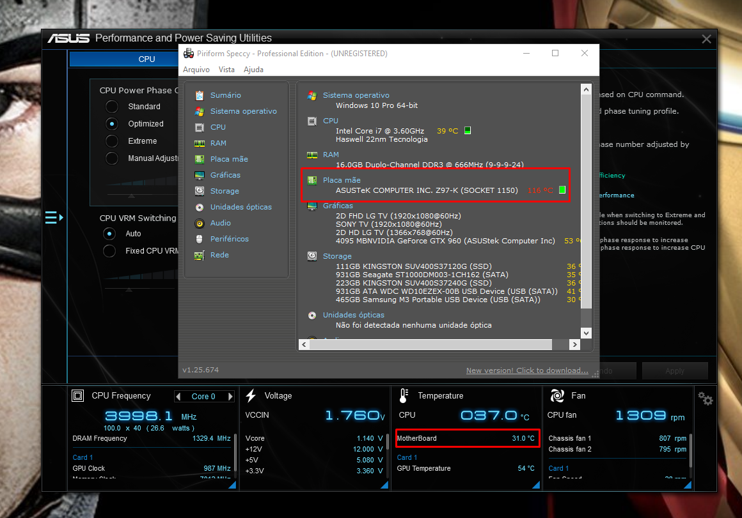Click the ASUS settings gear icon
The width and height of the screenshot is (742, 518).
[x=705, y=399]
